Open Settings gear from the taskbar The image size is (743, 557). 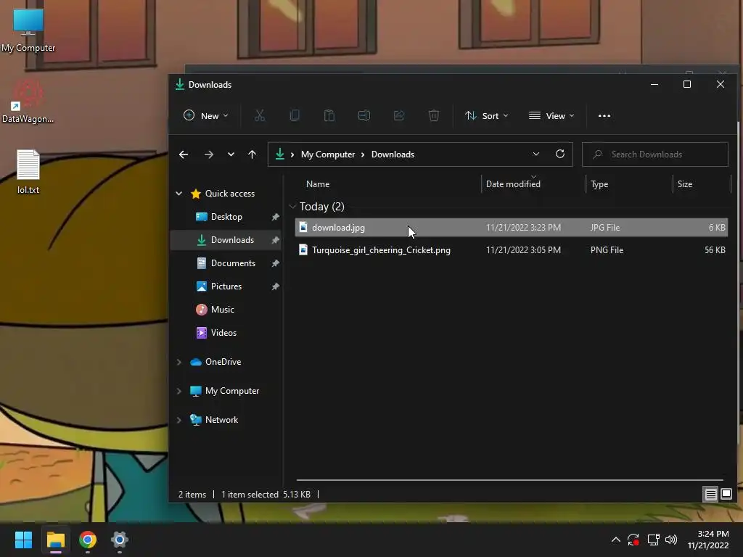(120, 540)
